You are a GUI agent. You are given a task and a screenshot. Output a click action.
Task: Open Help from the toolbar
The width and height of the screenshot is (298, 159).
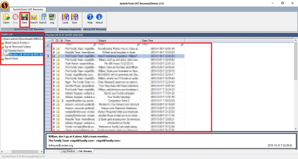(x=90, y=18)
